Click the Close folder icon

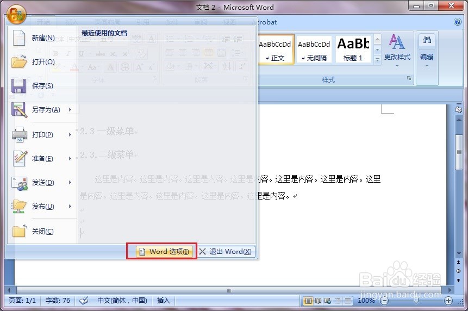20,231
